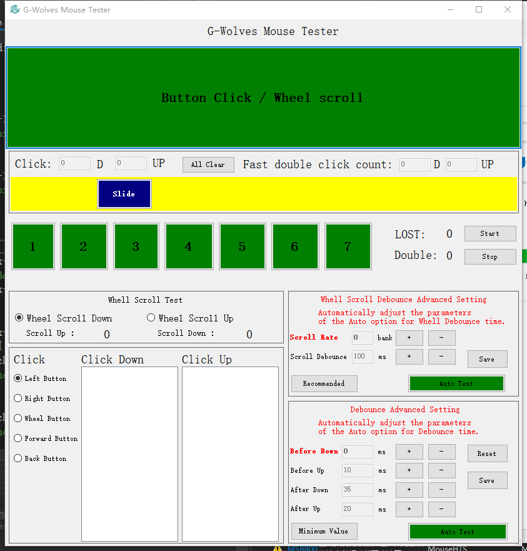The image size is (527, 551).
Task: Increase Before Up with plus button
Action: coord(409,470)
